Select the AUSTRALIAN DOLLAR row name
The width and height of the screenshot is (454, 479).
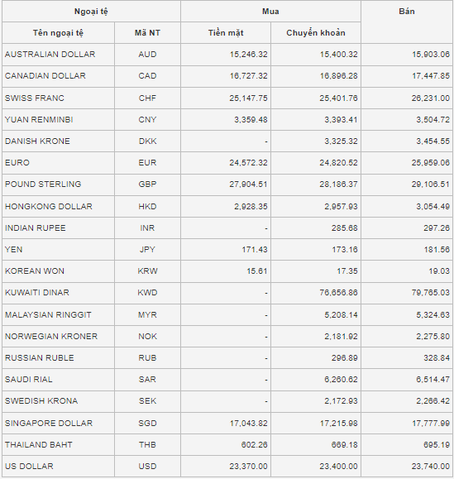tap(50, 55)
